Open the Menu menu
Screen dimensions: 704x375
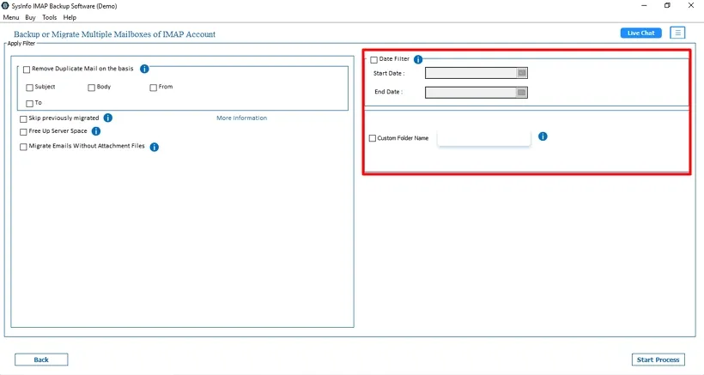coord(11,17)
